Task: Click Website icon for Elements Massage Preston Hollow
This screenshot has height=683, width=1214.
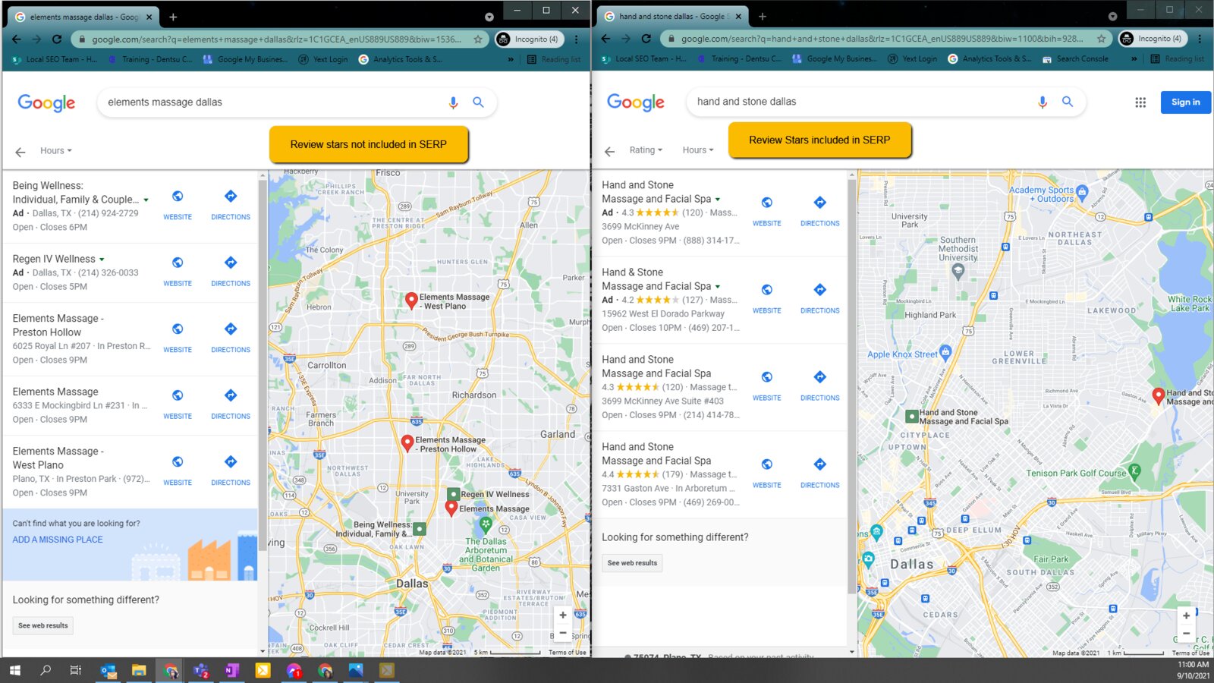Action: coord(178,329)
